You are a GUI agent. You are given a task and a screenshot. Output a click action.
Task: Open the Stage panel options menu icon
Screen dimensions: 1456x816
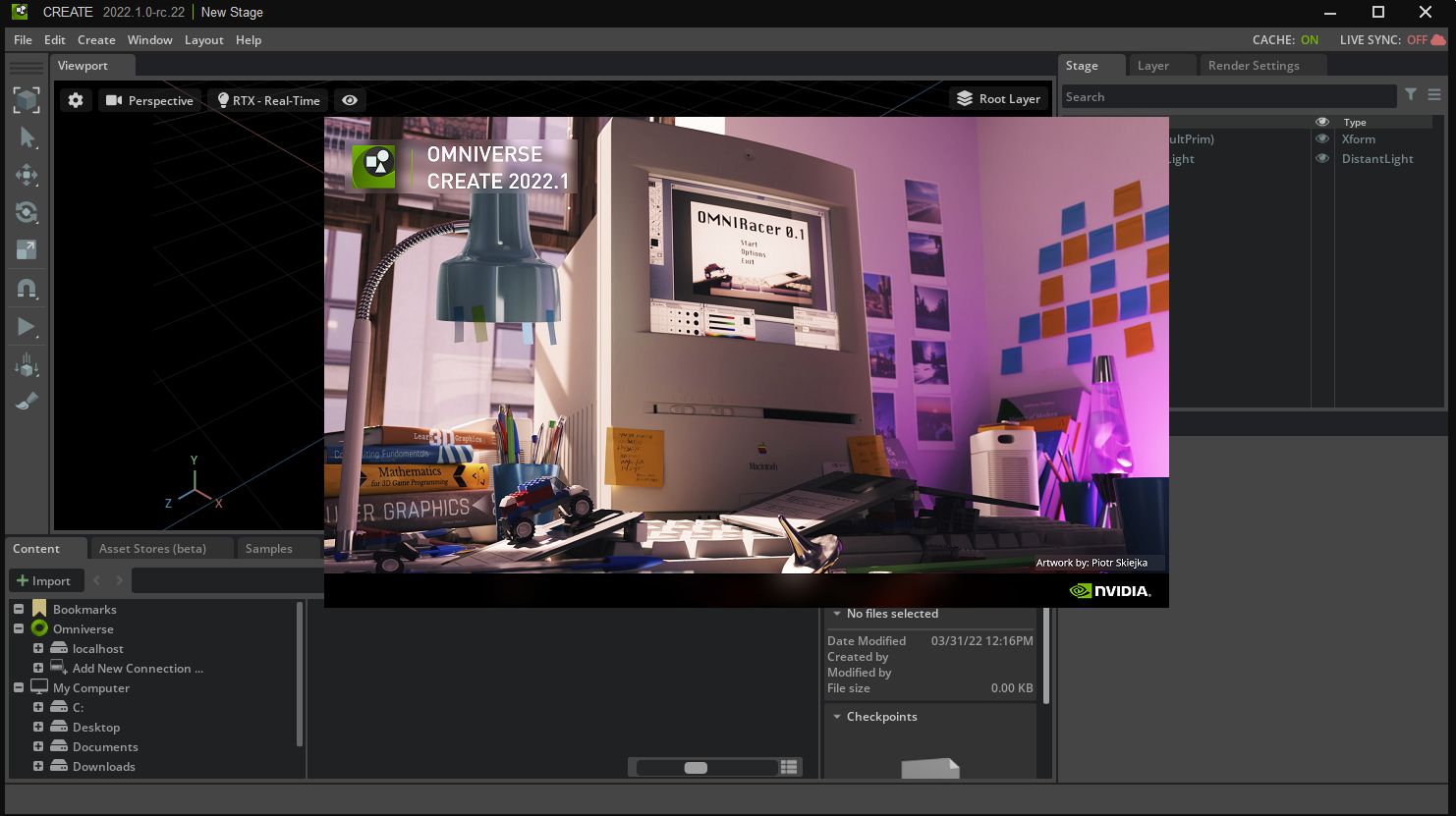(x=1434, y=94)
